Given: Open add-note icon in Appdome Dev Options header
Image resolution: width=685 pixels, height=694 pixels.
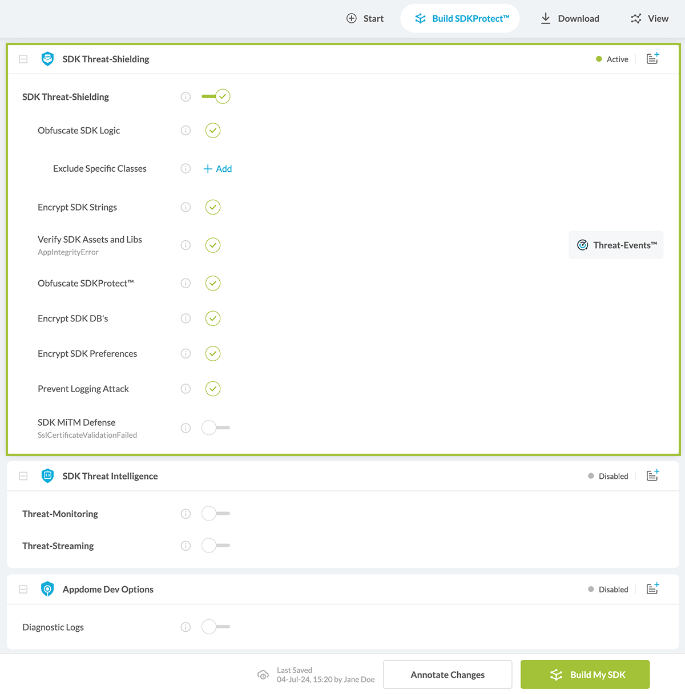Looking at the screenshot, I should (652, 589).
